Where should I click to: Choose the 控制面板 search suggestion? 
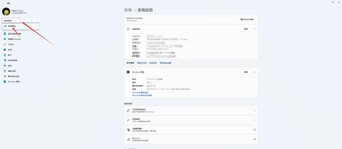click(21, 26)
